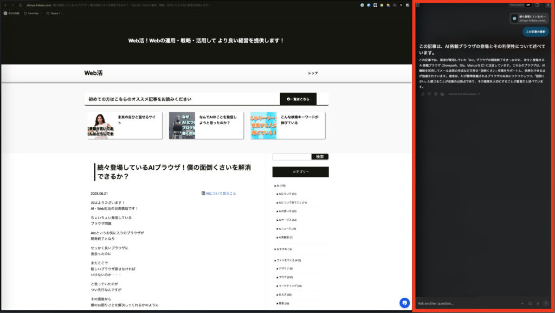Viewport: 555px width, 313px height.
Task: Click the 'Ask another question' input field
Action: click(467, 303)
